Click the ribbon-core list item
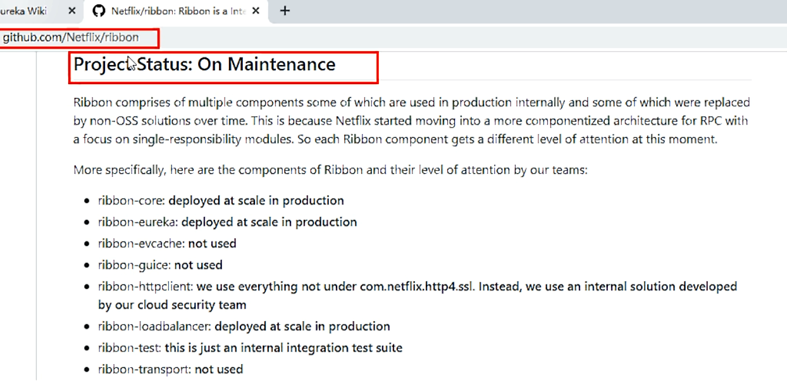Viewport: 787px width, 383px height. [x=221, y=200]
